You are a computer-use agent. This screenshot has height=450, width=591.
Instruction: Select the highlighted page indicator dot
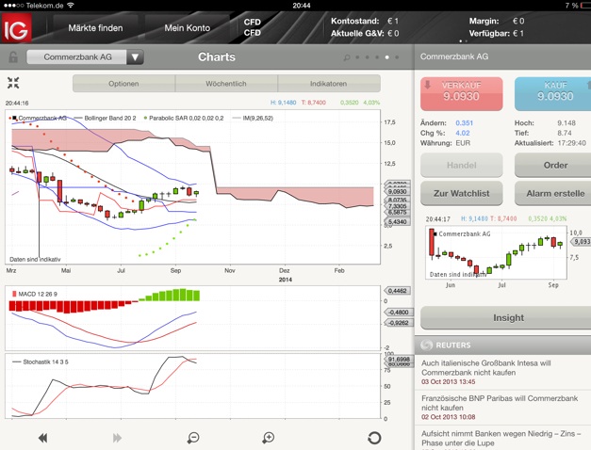click(x=386, y=57)
